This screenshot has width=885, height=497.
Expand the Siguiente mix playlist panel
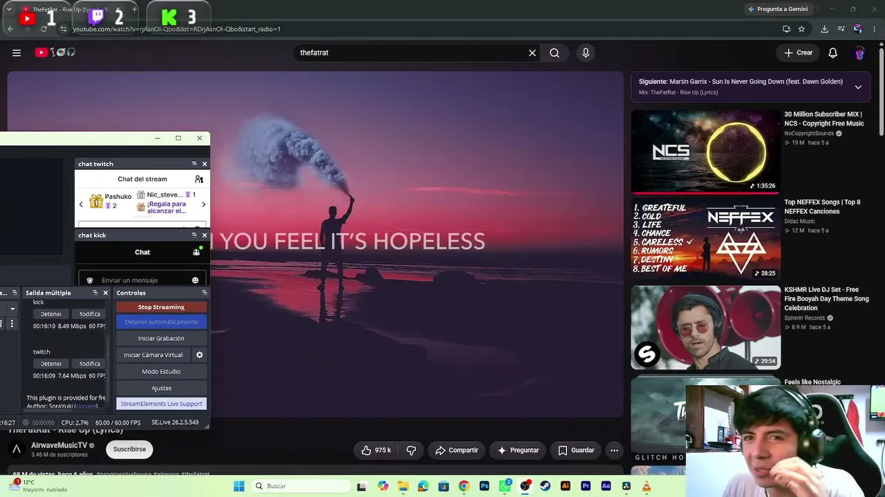point(858,87)
